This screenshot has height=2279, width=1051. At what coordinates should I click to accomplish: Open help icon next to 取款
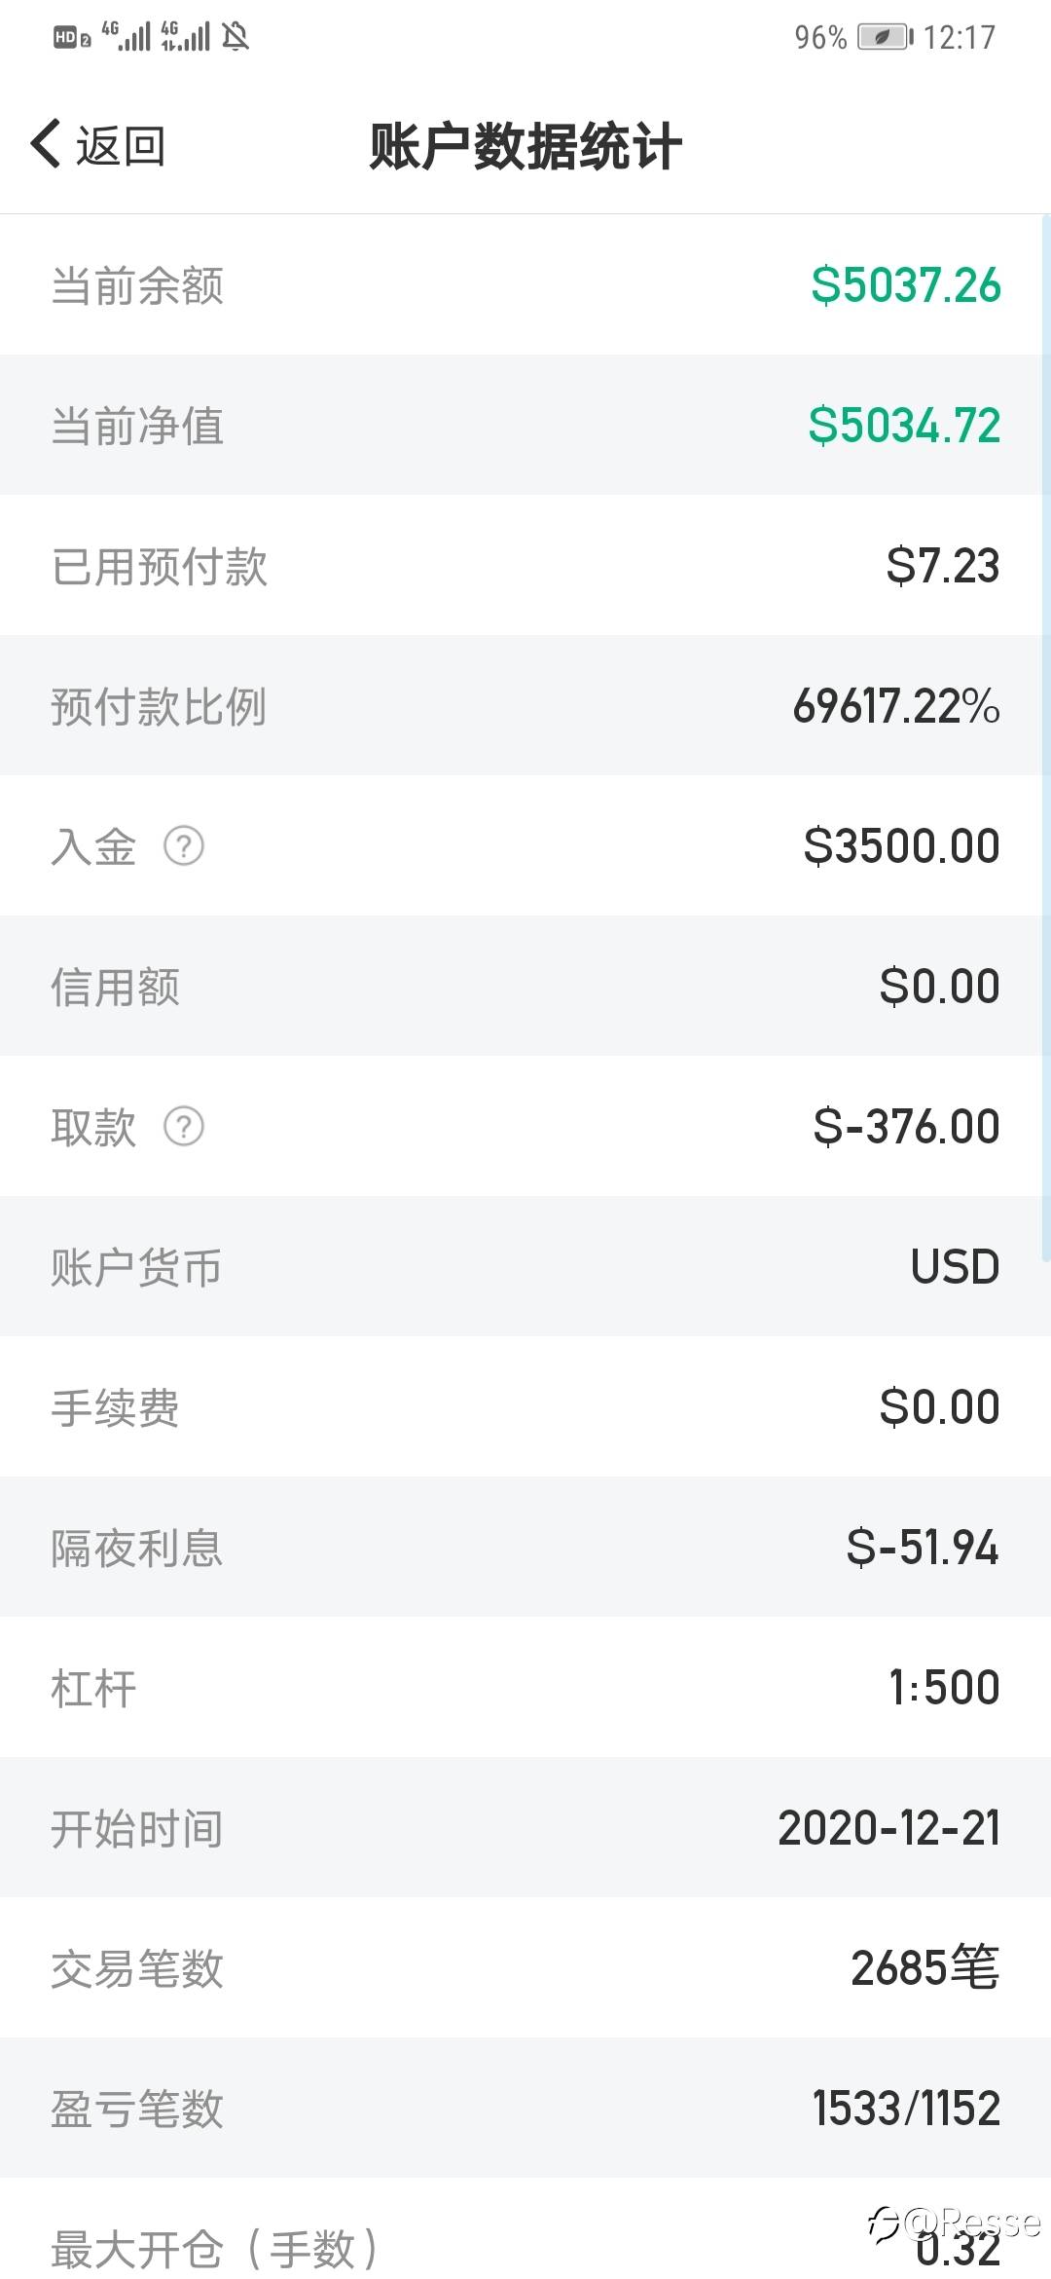point(184,1126)
